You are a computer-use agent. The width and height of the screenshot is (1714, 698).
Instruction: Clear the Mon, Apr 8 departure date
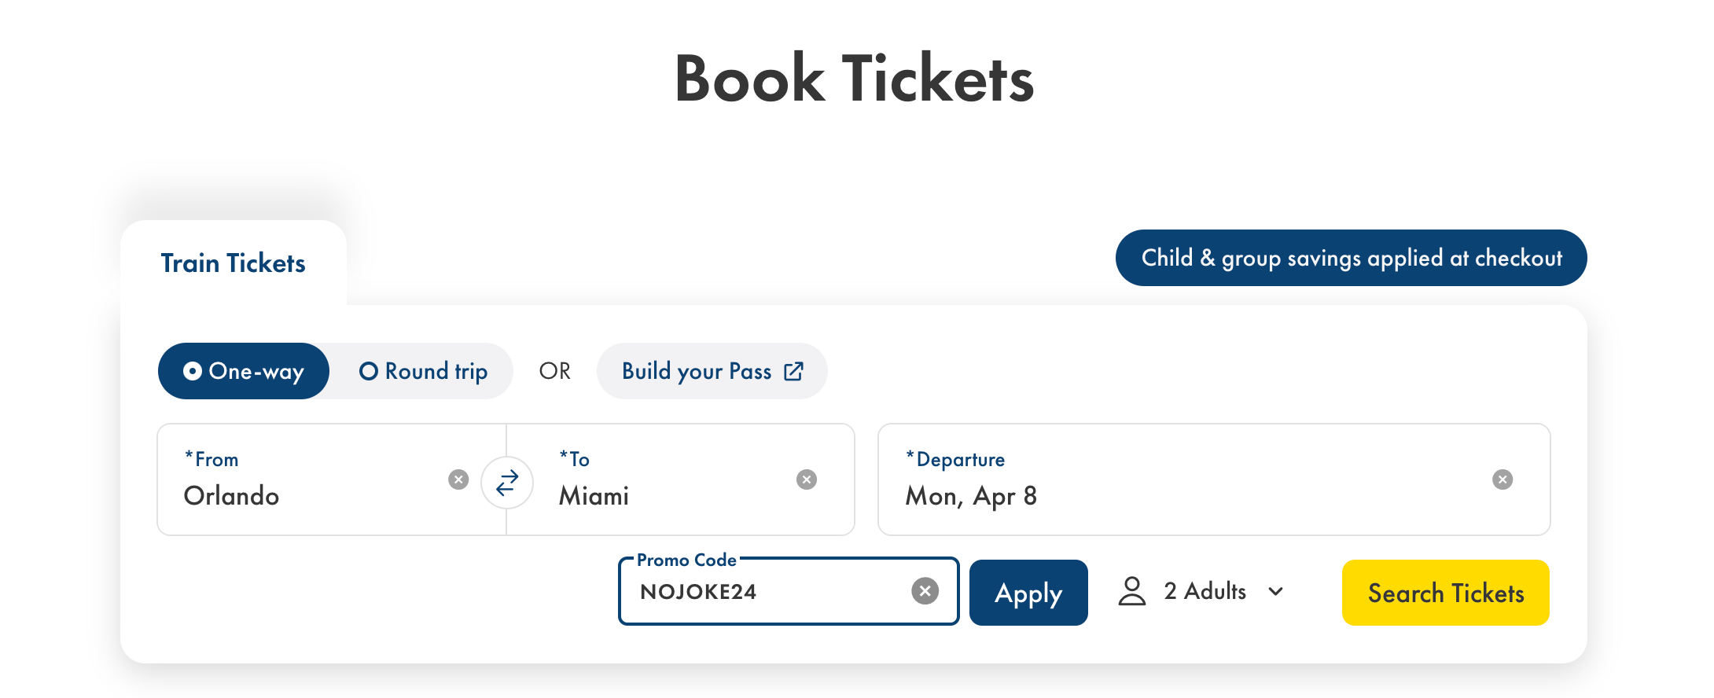tap(1502, 479)
